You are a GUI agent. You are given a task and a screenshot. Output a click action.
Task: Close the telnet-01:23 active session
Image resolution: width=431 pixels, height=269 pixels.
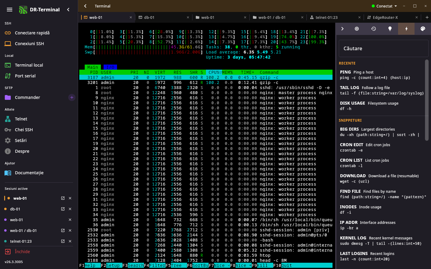tap(70, 241)
